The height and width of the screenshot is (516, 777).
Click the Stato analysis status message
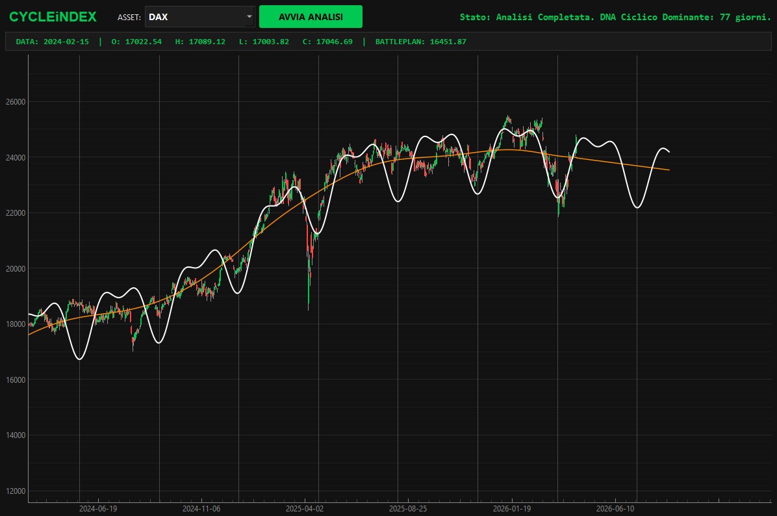click(615, 17)
